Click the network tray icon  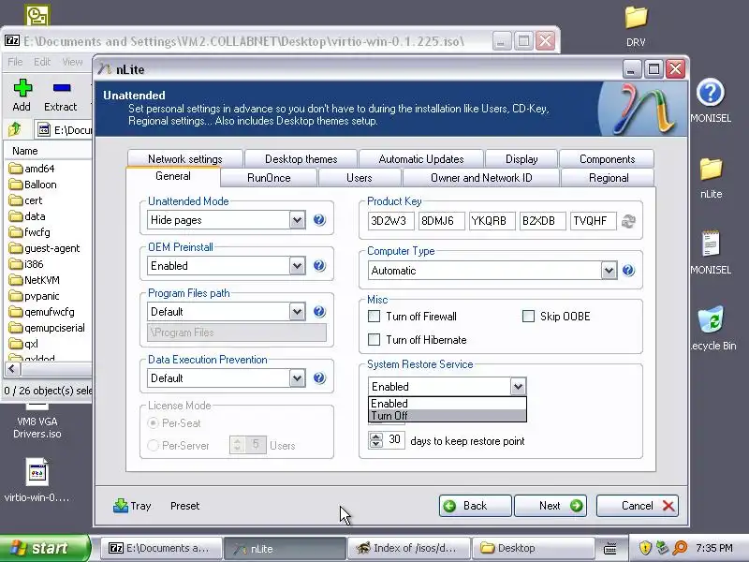[663, 548]
